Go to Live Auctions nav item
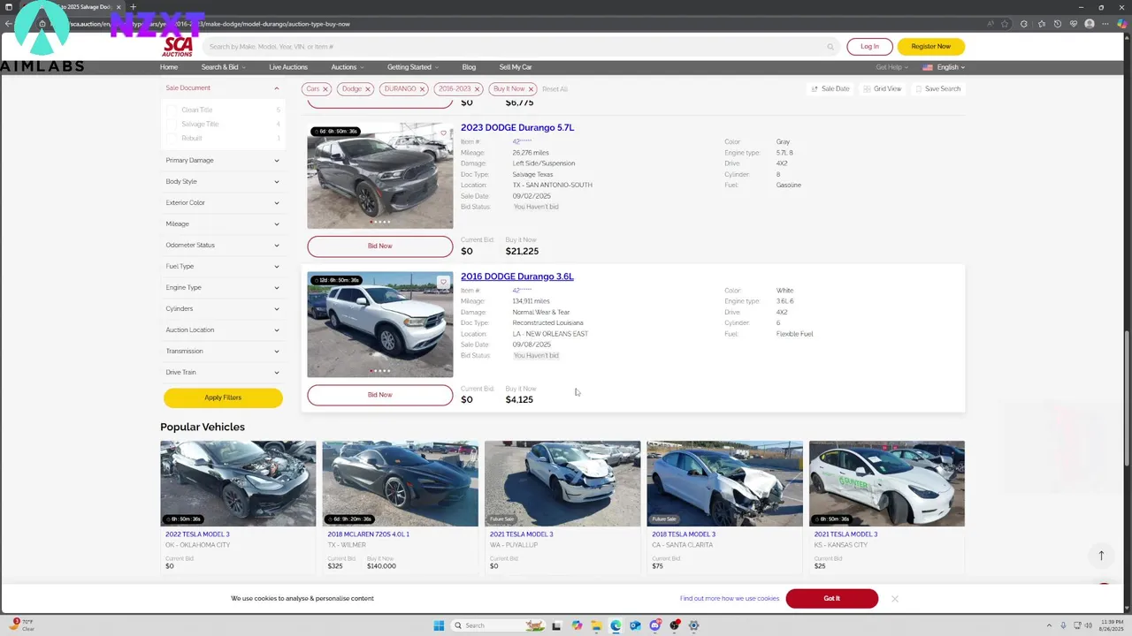The height and width of the screenshot is (636, 1132). coord(288,67)
